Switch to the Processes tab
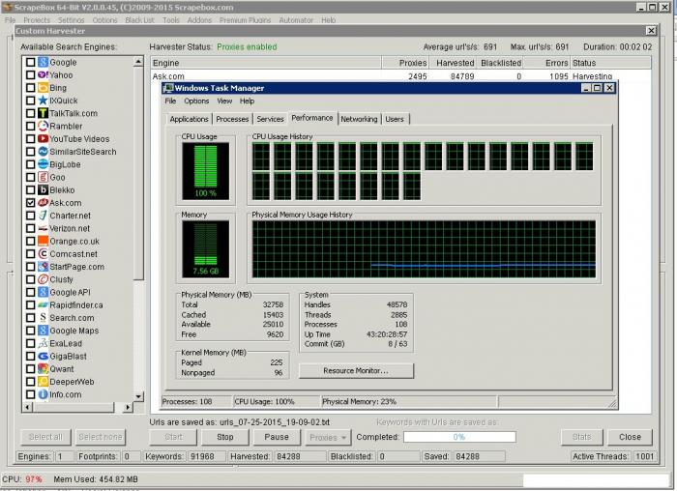 232,119
